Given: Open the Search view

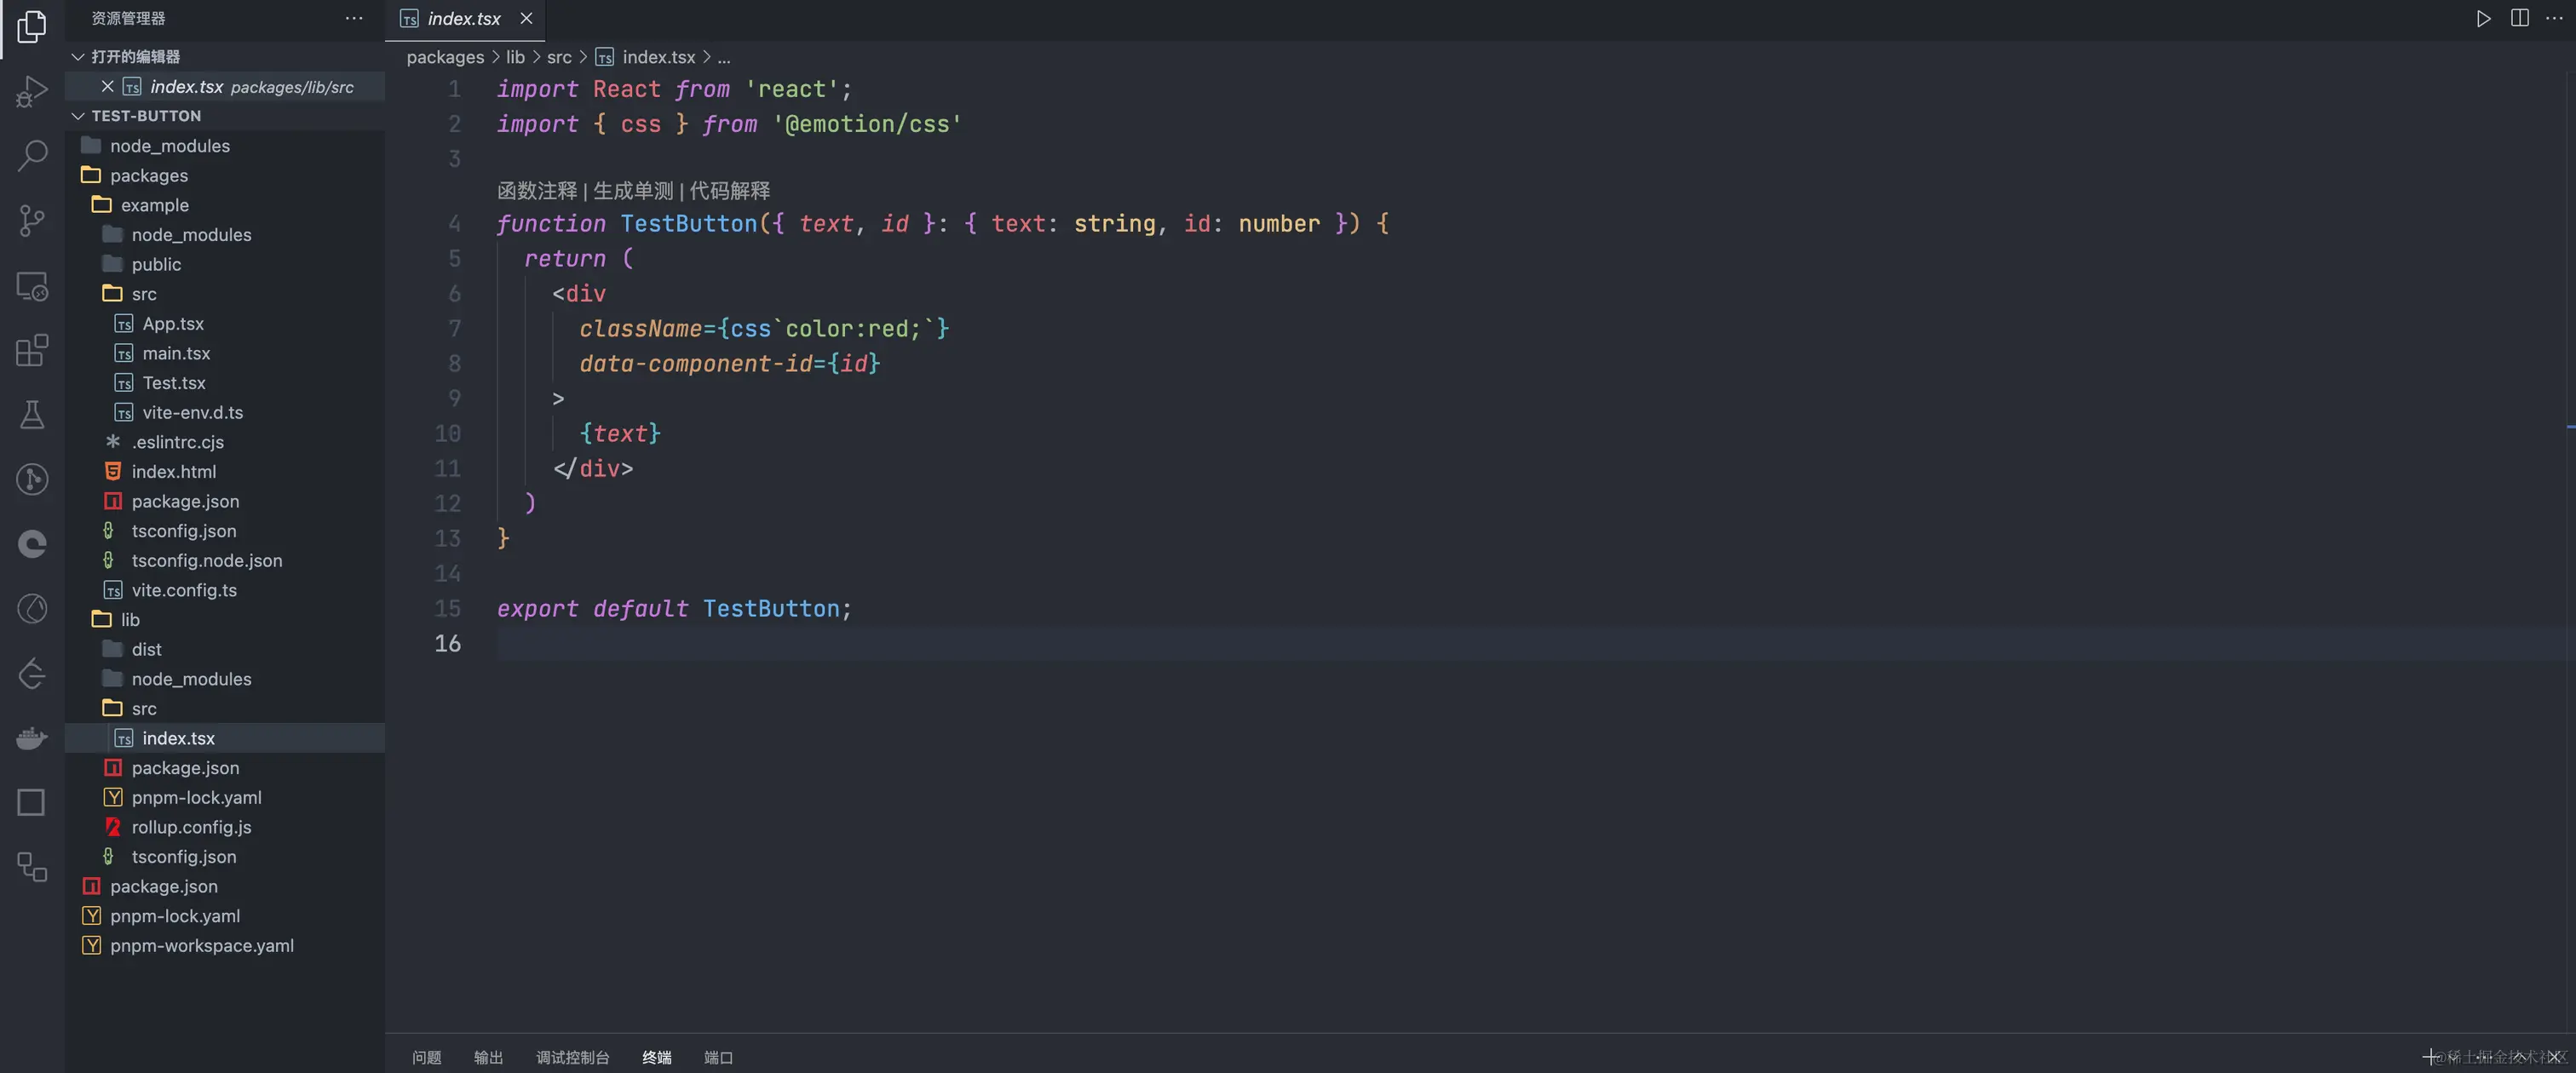Looking at the screenshot, I should (x=32, y=155).
